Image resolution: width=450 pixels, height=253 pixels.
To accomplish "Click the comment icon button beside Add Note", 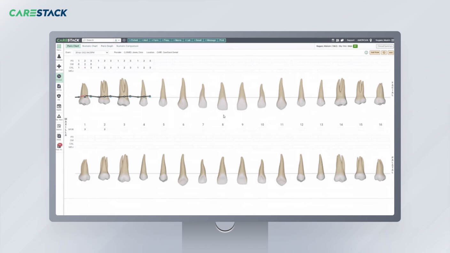I will tap(384, 52).
